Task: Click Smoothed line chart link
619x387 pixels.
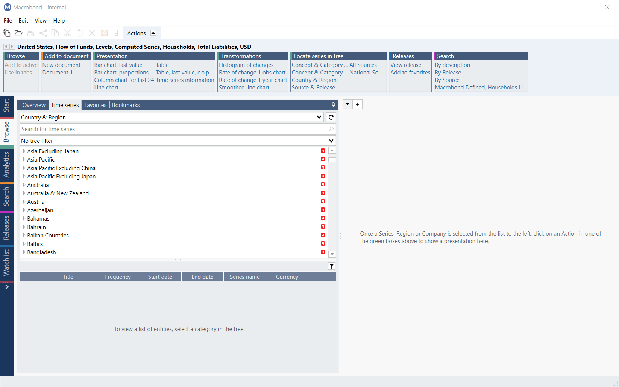Action: 244,88
